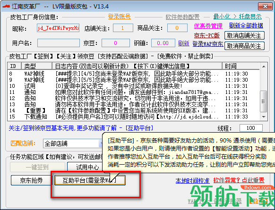
Task: Click the 钢镚 value field showing 0.00
Action: (x=163, y=43)
